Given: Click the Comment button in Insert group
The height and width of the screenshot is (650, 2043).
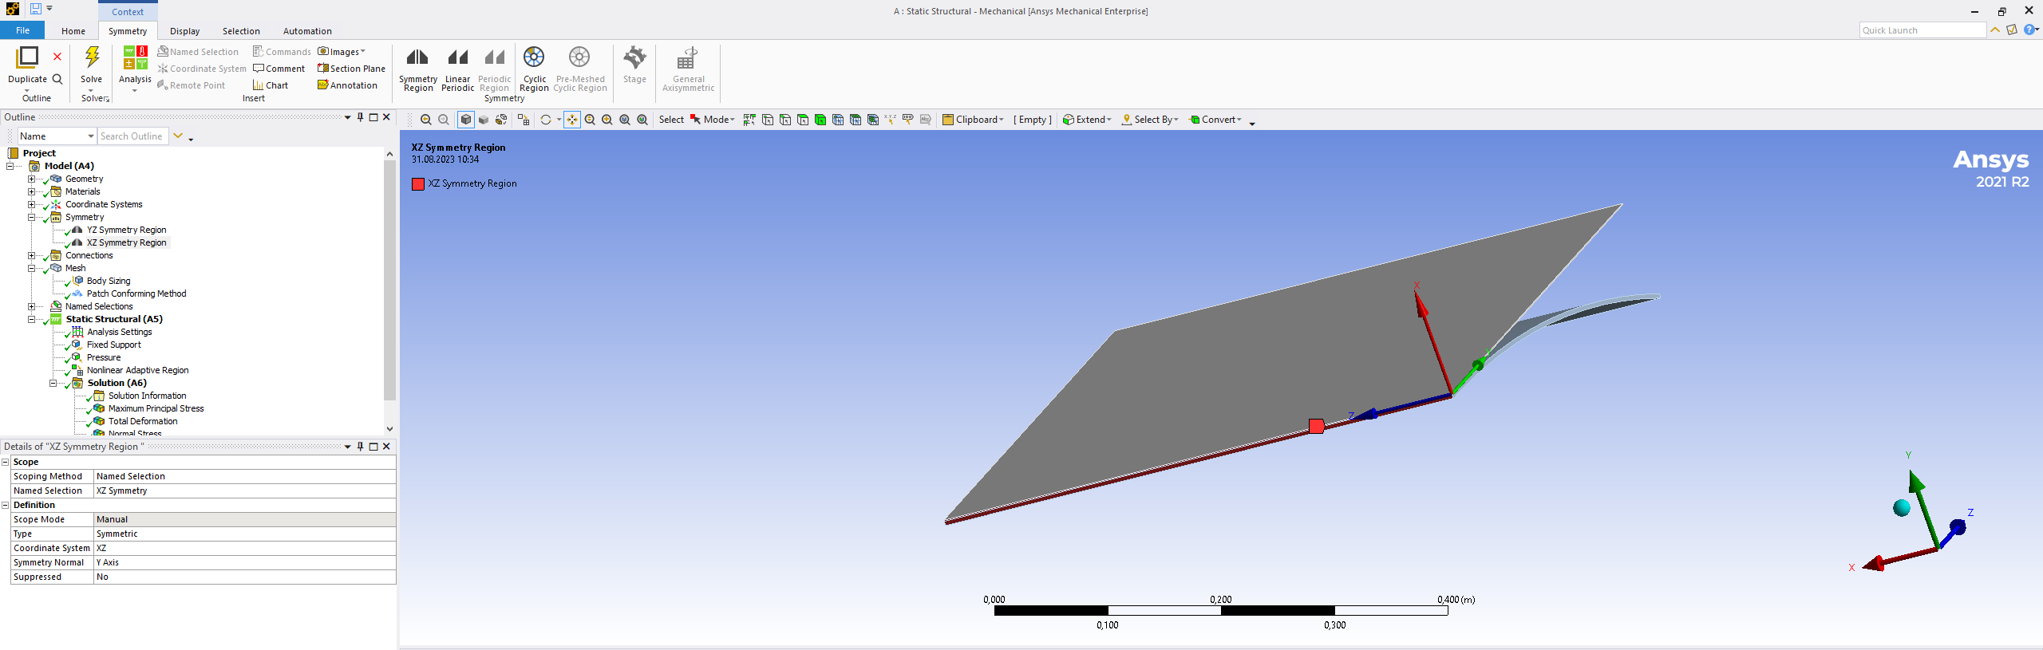Looking at the screenshot, I should click(279, 69).
